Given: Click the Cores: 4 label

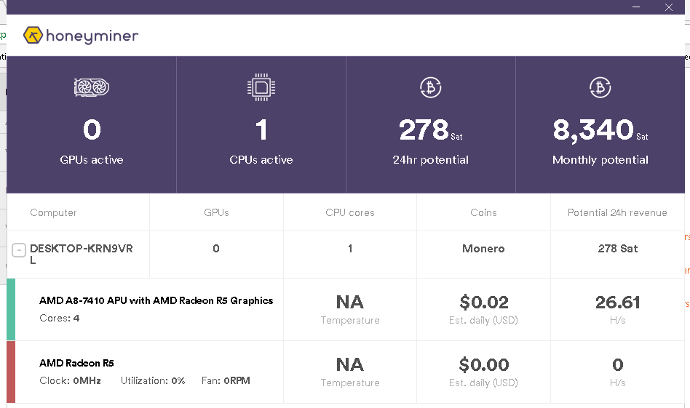Looking at the screenshot, I should click(x=60, y=319).
